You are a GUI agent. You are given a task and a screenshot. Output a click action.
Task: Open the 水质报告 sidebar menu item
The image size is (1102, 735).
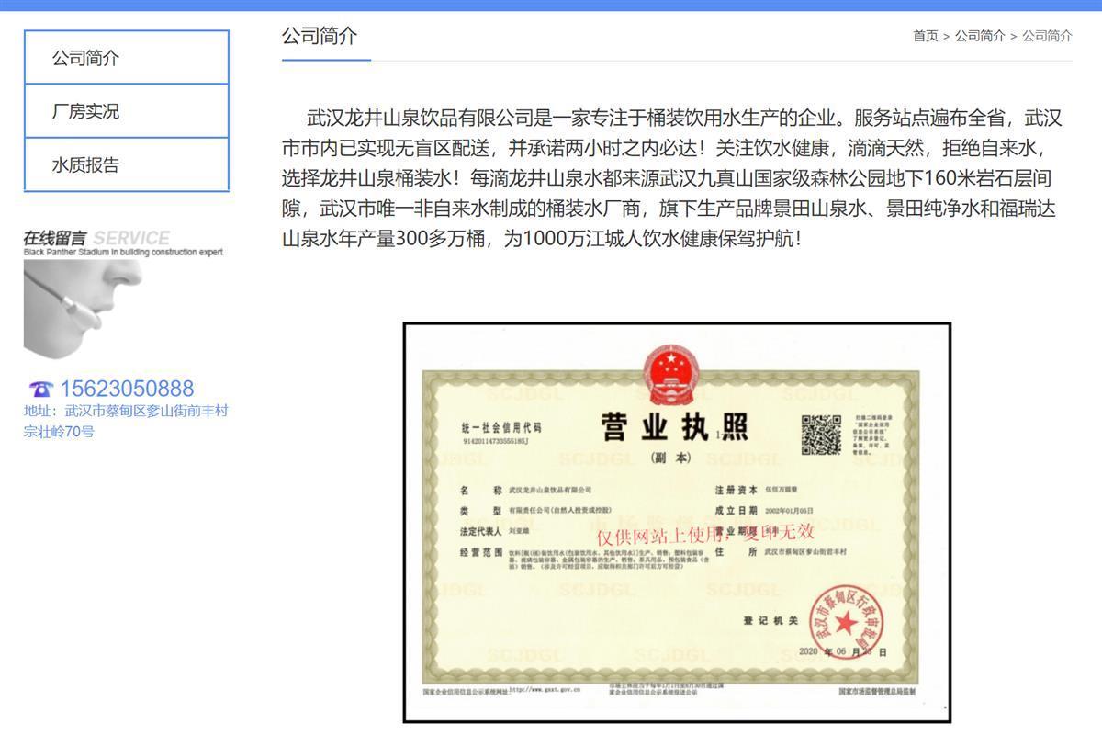(x=126, y=165)
